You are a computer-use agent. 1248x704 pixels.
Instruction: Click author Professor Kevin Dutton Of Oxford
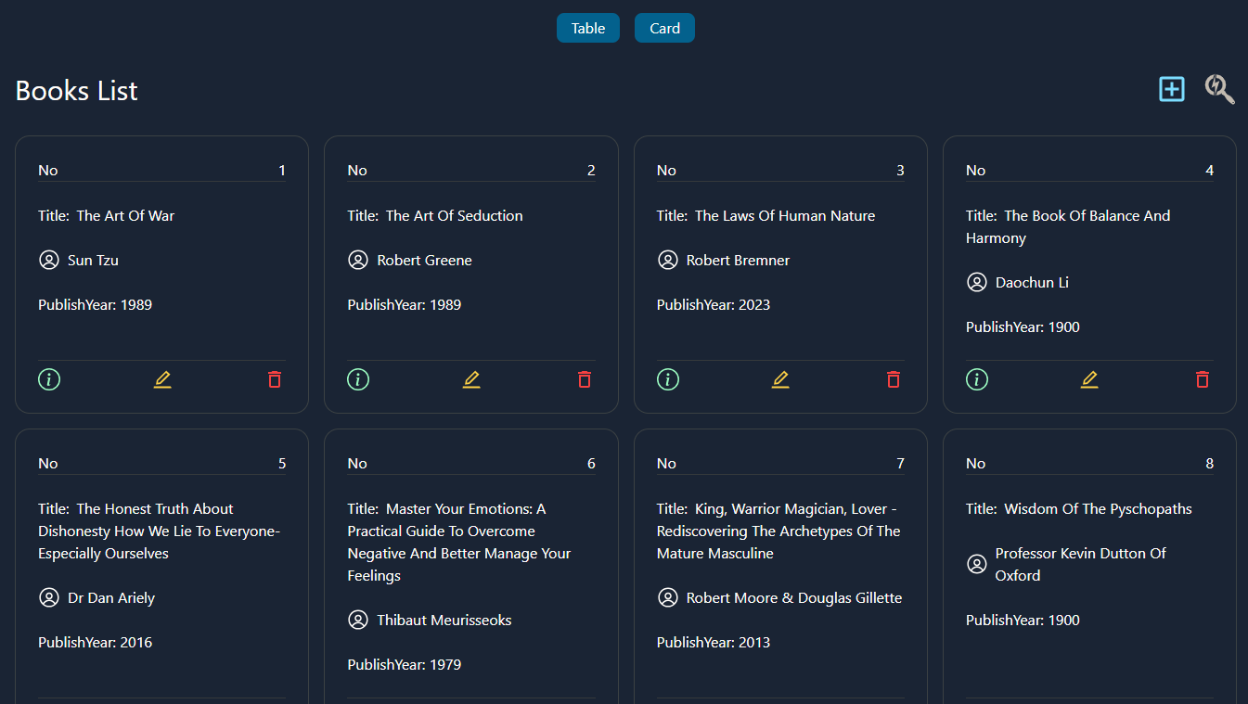[x=1081, y=564]
